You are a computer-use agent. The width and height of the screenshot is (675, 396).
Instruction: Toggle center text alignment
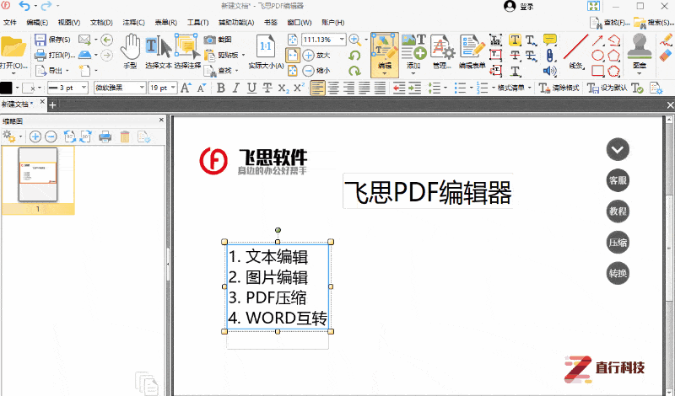[x=333, y=88]
